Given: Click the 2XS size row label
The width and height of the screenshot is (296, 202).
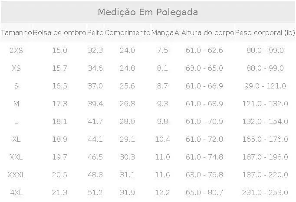Looking at the screenshot, I should coord(16,50).
